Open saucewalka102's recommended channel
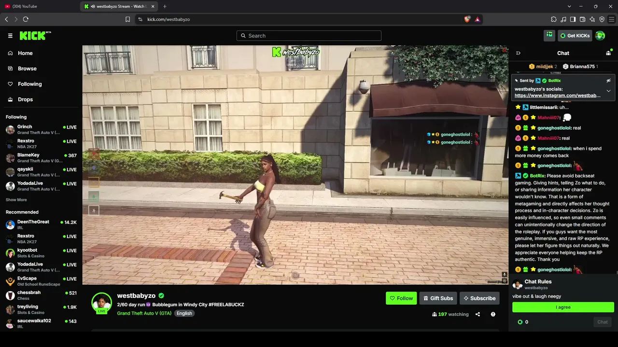This screenshot has height=347, width=618. tap(41, 323)
